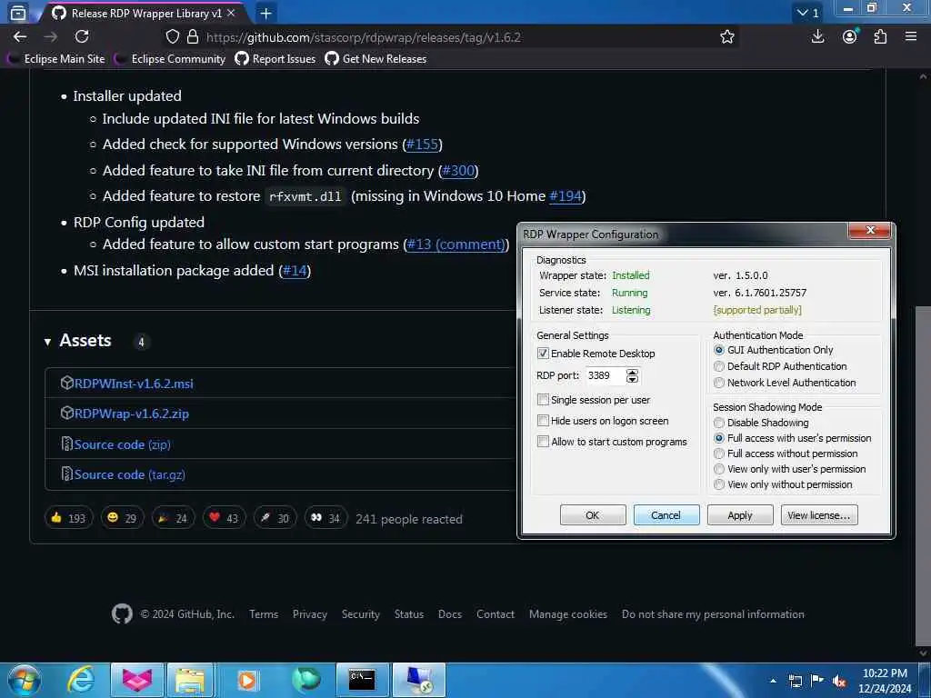Image resolution: width=931 pixels, height=698 pixels.
Task: Click the hooray reaction 24
Action: (173, 518)
